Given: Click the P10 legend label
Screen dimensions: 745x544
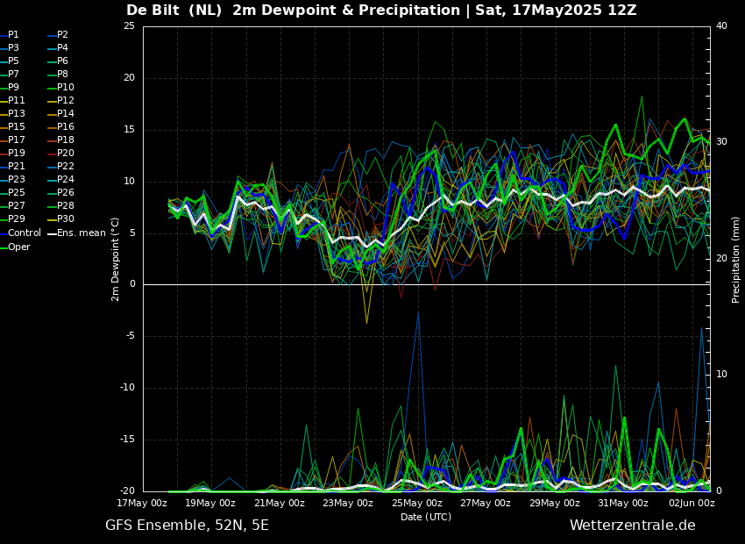Looking at the screenshot, I should click(65, 88).
